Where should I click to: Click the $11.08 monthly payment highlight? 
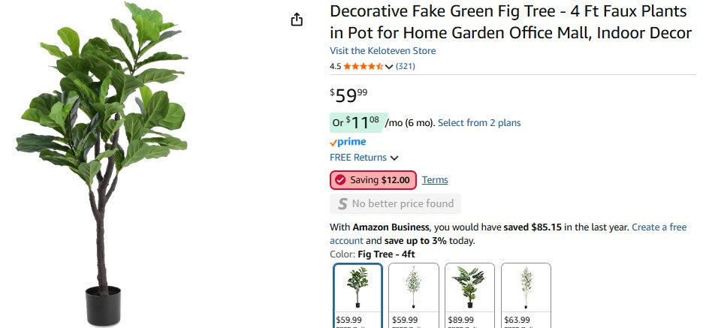[359, 122]
